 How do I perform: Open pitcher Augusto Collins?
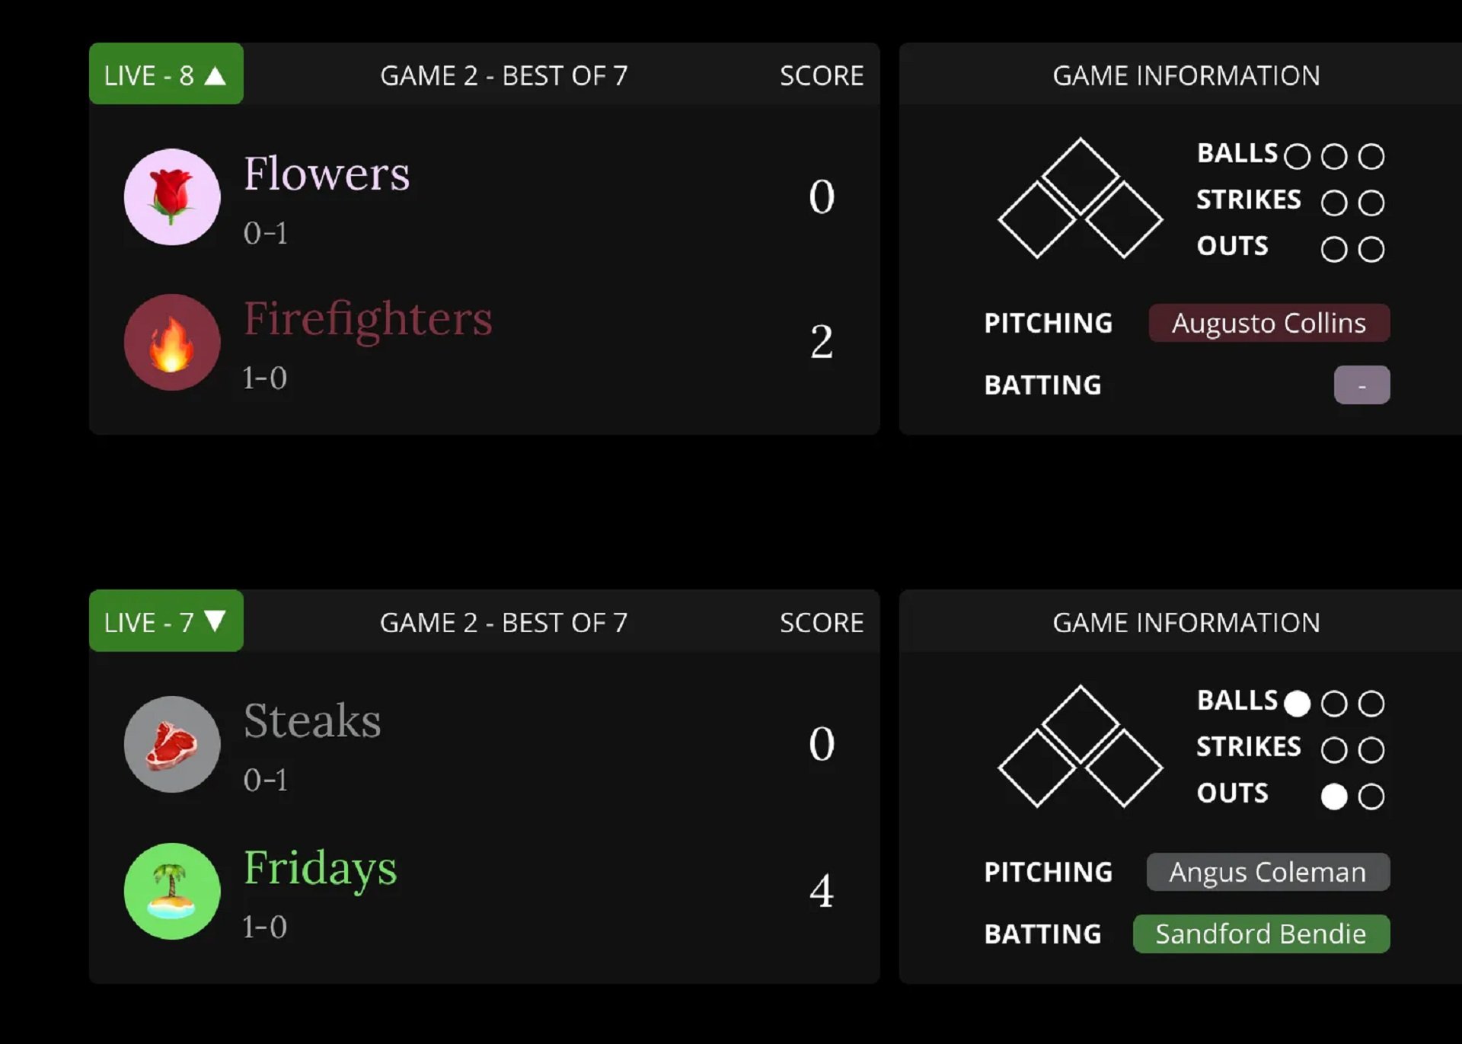[x=1269, y=323]
